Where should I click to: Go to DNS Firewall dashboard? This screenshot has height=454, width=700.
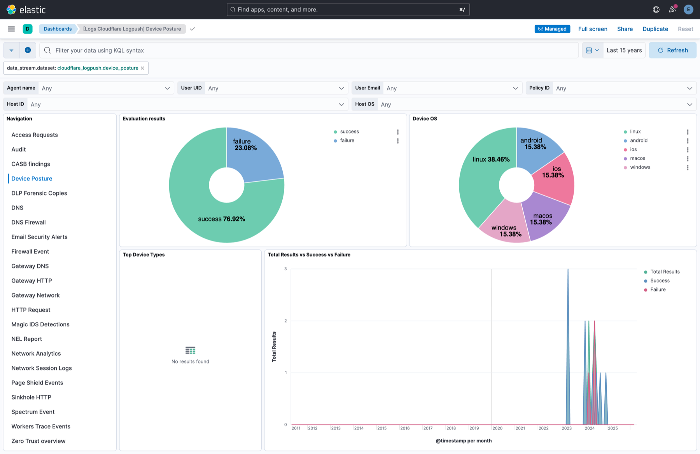click(x=28, y=222)
